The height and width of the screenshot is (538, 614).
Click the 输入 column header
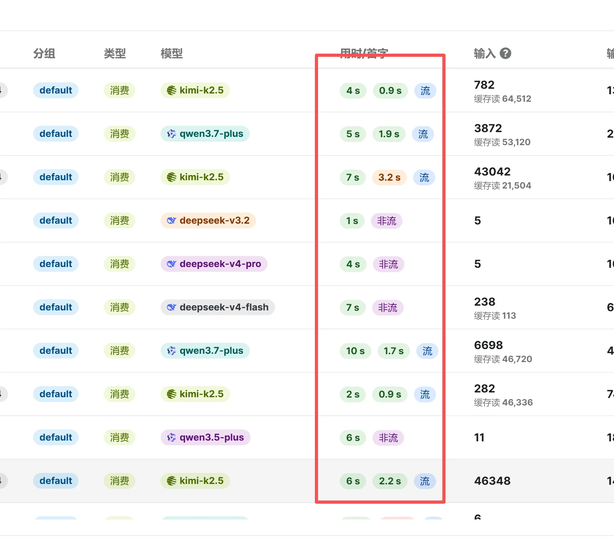(485, 53)
